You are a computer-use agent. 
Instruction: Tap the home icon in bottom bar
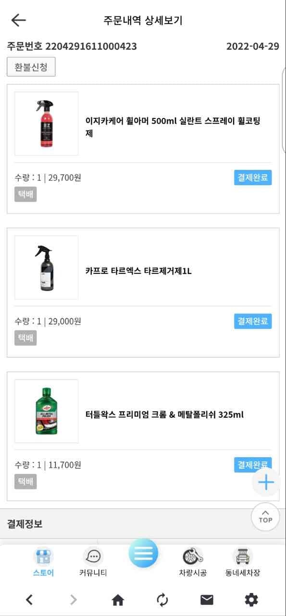(118, 600)
